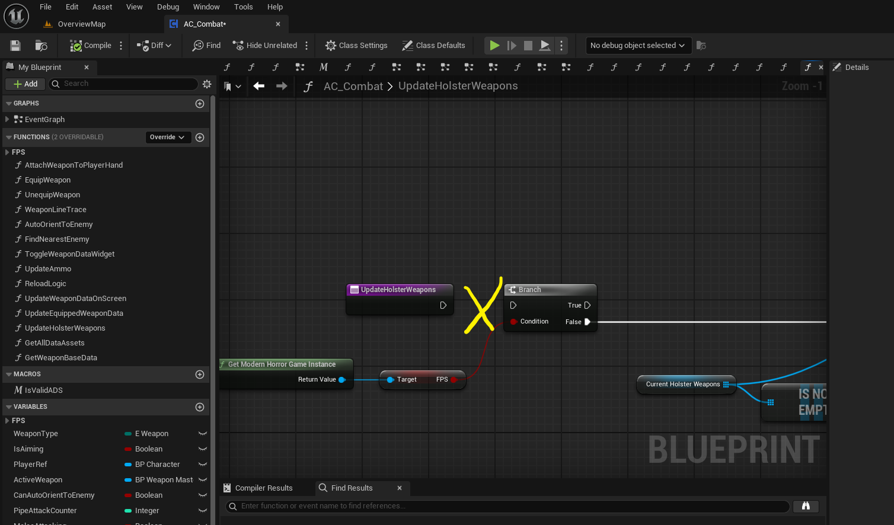
Task: Toggle visibility eye for WeaponType variable
Action: click(202, 434)
